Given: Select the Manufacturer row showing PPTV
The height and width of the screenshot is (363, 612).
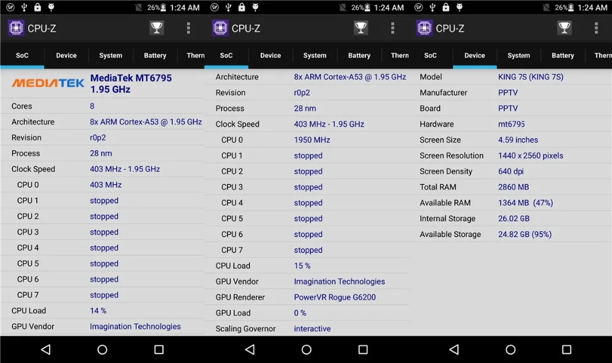Looking at the screenshot, I should point(510,92).
